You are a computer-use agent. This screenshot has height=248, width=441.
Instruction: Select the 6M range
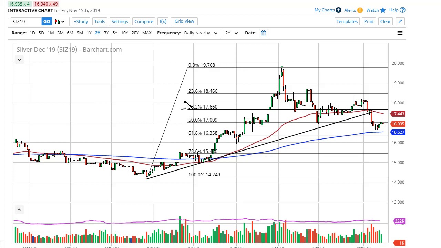point(70,33)
